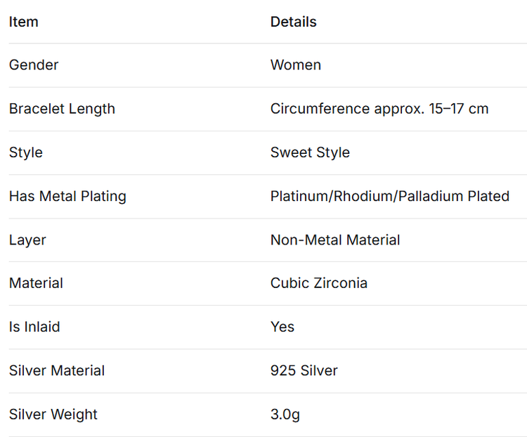
Task: Select the "Style" row label
Action: point(26,152)
